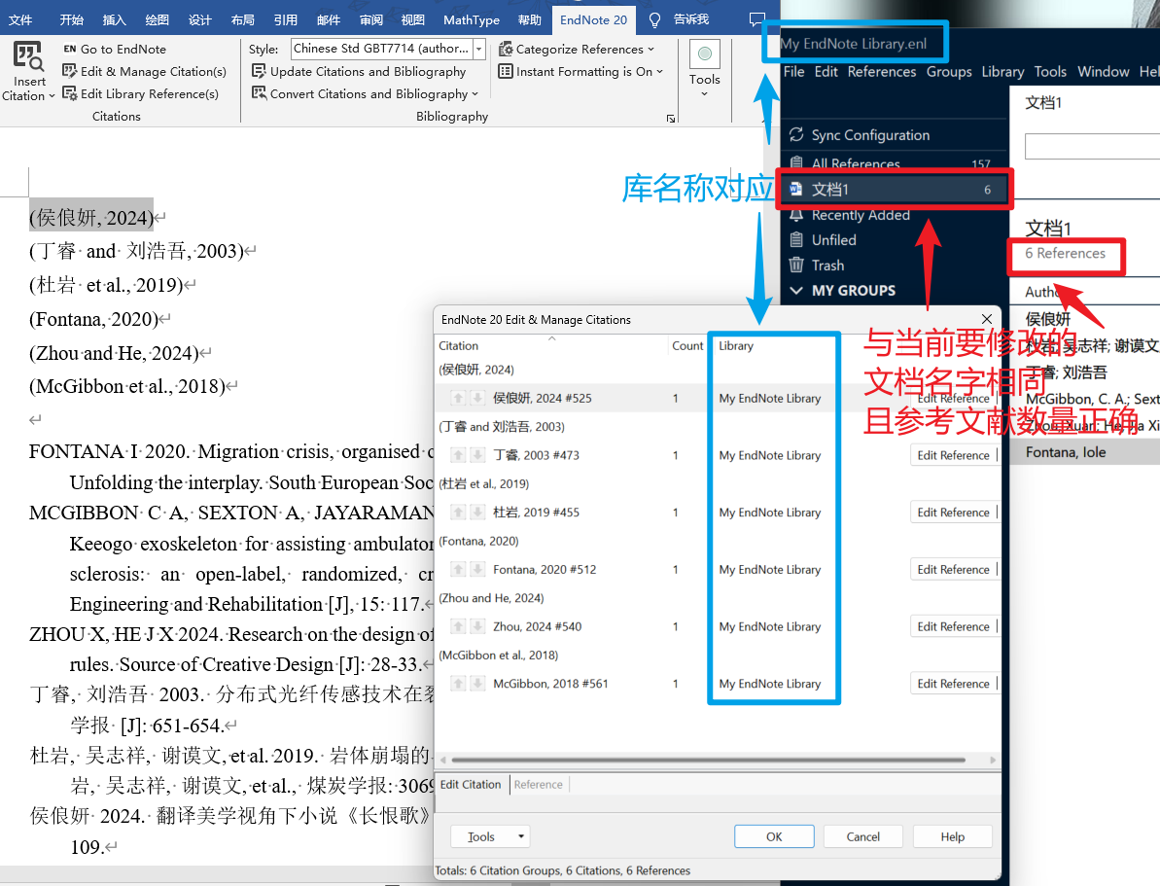Open the comments icon at ribbon right
The height and width of the screenshot is (886, 1160).
click(756, 19)
